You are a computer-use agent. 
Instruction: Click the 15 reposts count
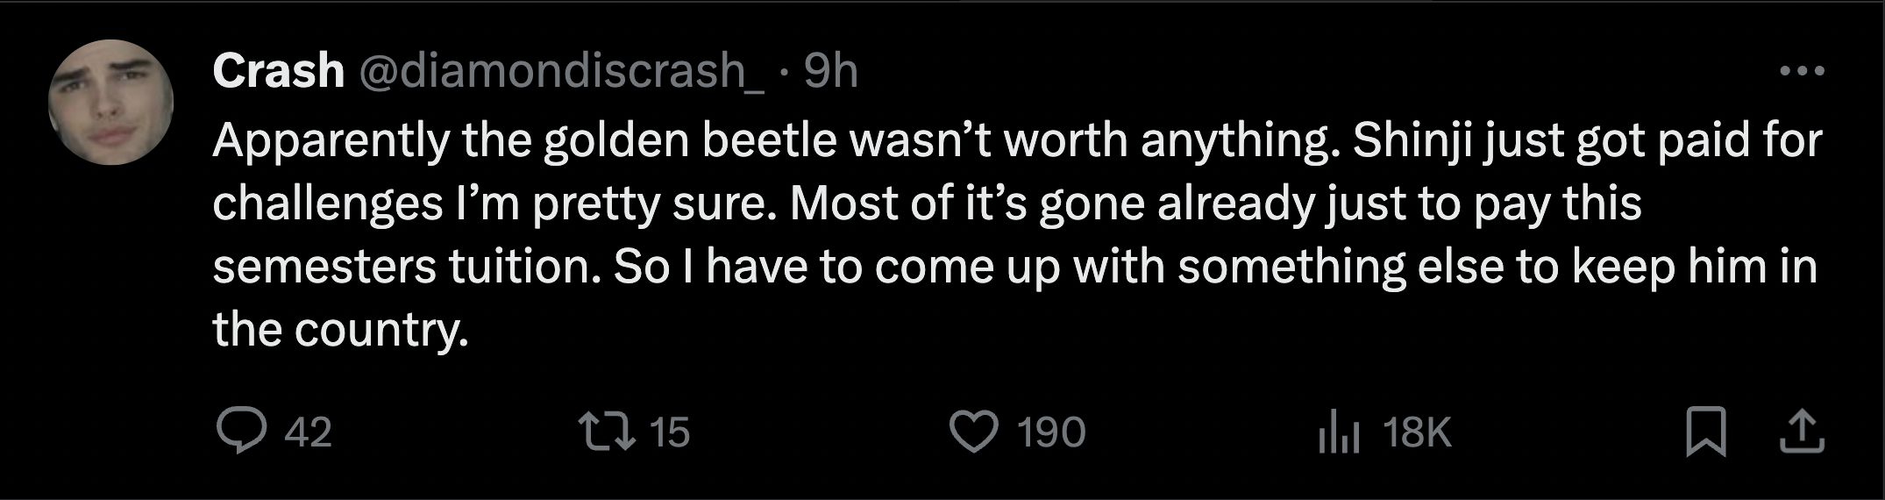pos(670,432)
